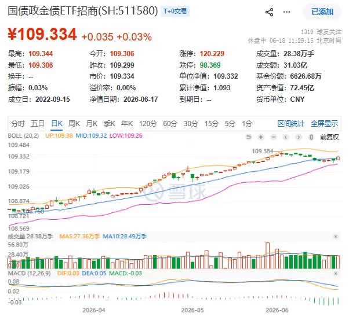Click the 成交额 value 31.03亿
349x317 pixels.
[295, 65]
